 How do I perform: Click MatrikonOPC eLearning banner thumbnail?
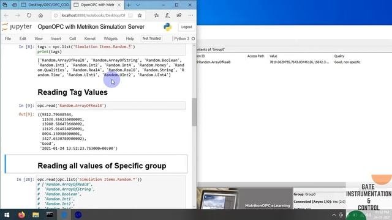pos(244,199)
